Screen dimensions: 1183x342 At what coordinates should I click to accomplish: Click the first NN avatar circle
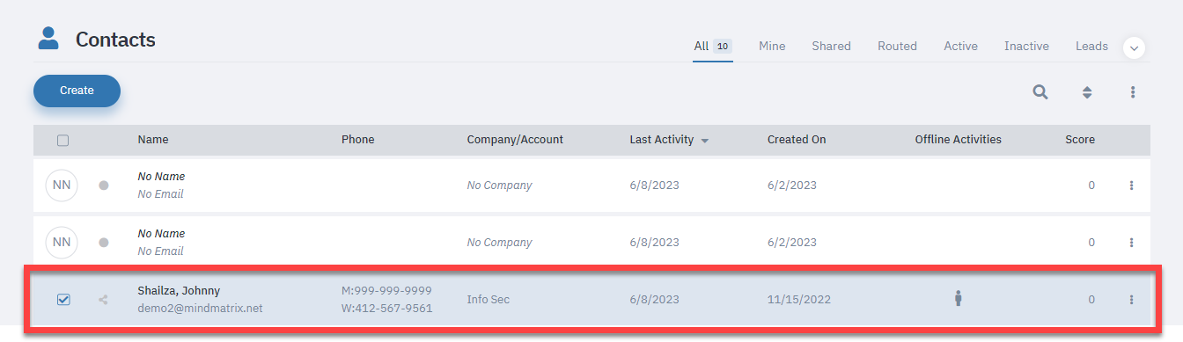click(62, 186)
